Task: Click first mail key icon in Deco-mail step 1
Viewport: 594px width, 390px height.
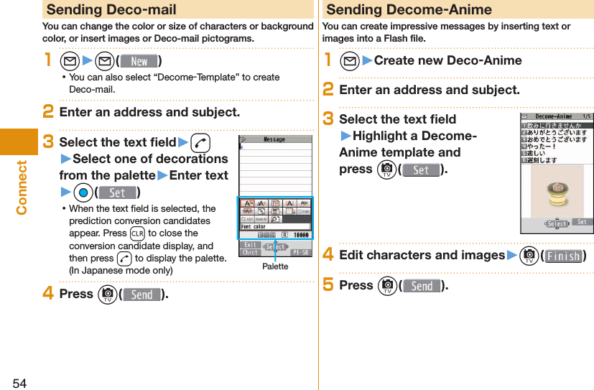Action: pyautogui.click(x=70, y=61)
